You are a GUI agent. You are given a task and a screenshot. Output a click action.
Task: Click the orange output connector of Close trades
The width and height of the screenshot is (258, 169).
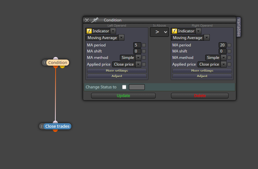click(55, 131)
